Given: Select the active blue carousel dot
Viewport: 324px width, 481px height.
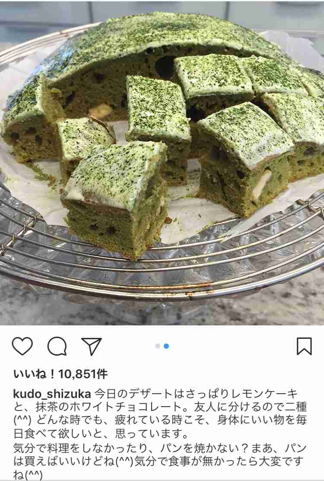Looking at the screenshot, I should pyautogui.click(x=166, y=346).
